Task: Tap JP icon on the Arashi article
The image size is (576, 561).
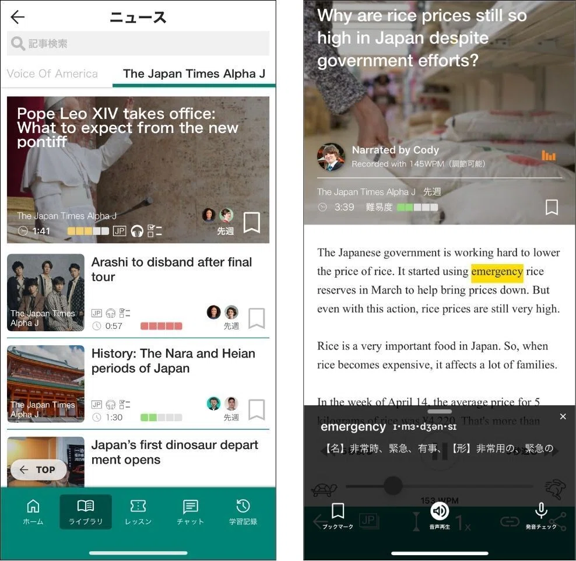Action: 97,313
